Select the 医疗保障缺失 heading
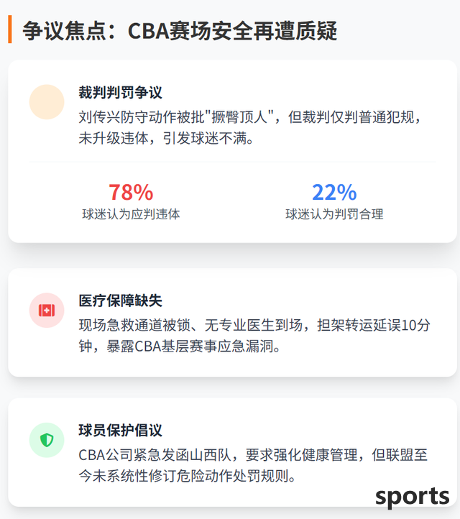This screenshot has height=519, width=460. (x=120, y=301)
